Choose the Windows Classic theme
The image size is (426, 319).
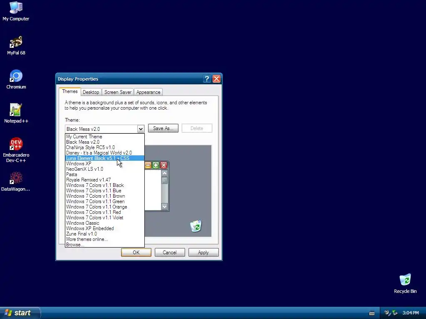(x=105, y=223)
